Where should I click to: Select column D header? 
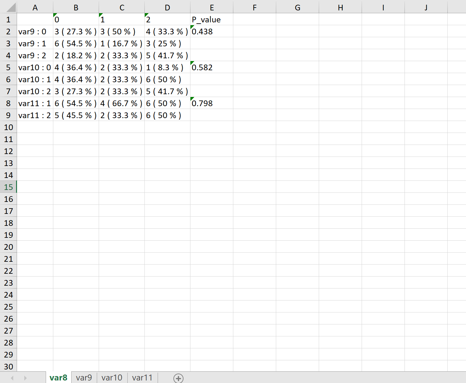(x=167, y=7)
